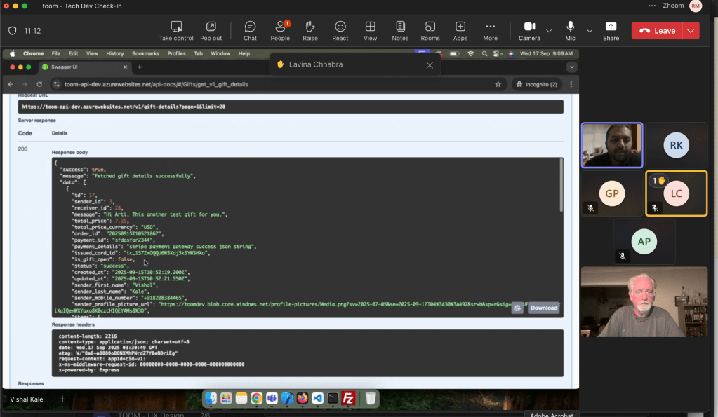Open the More options menu
Viewport: 718px width, 417px height.
coord(491,30)
